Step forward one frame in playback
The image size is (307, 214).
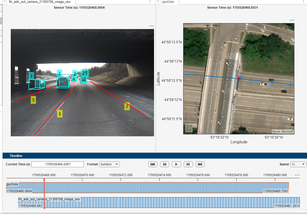(x=188, y=164)
